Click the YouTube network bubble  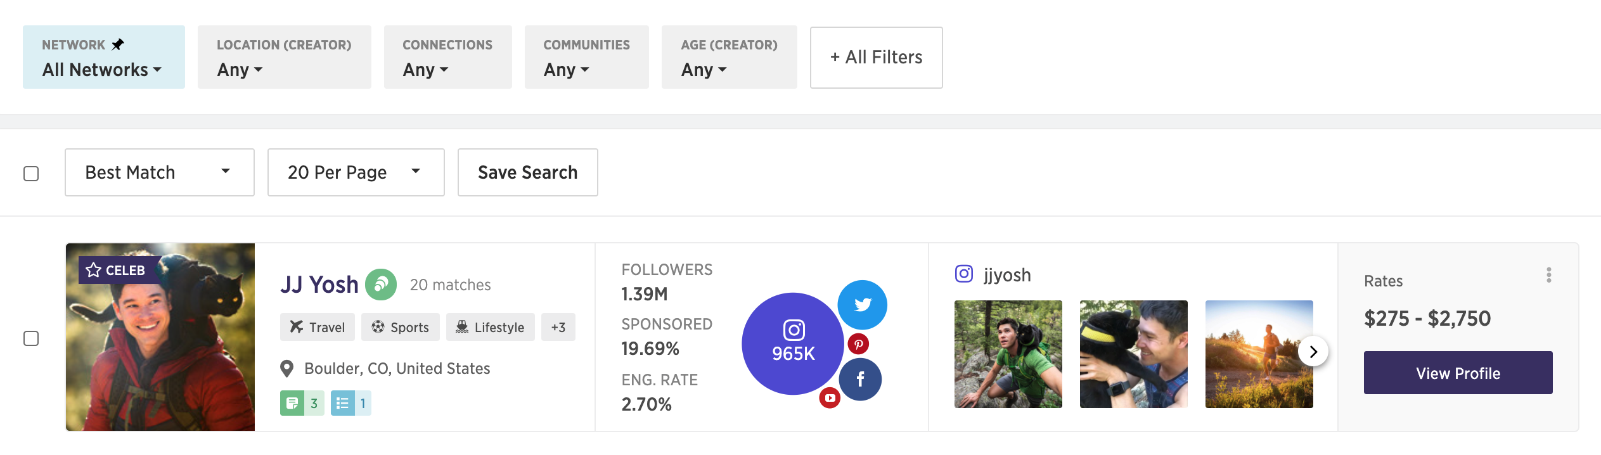click(830, 398)
